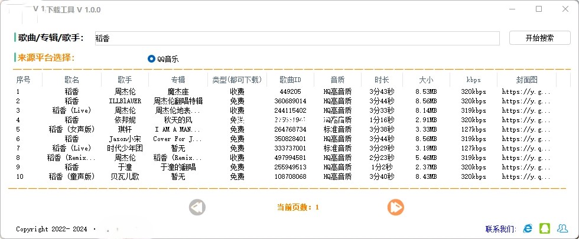This screenshot has width=579, height=239.
Task: Select singer 于潼
Action: [125, 168]
